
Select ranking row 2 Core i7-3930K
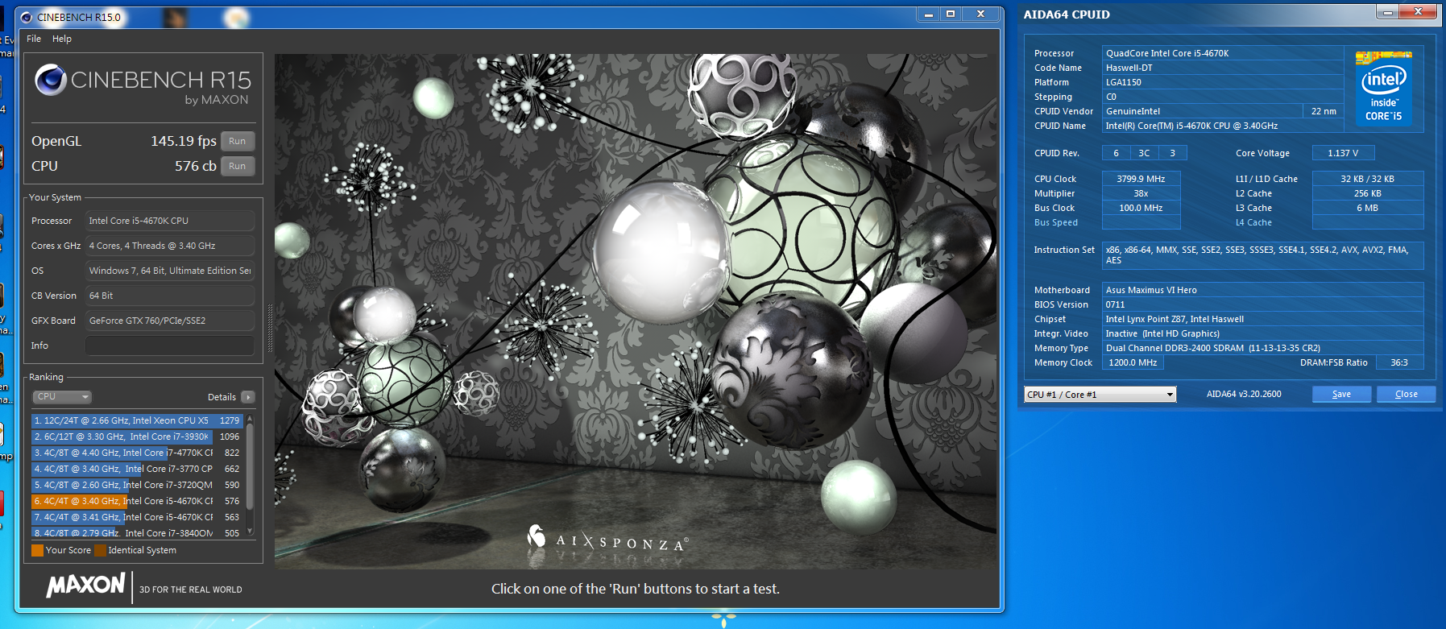coord(137,437)
